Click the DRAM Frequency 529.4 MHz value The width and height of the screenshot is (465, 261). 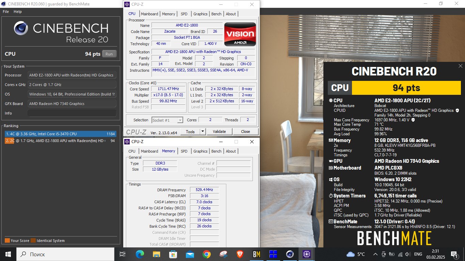tap(204, 190)
